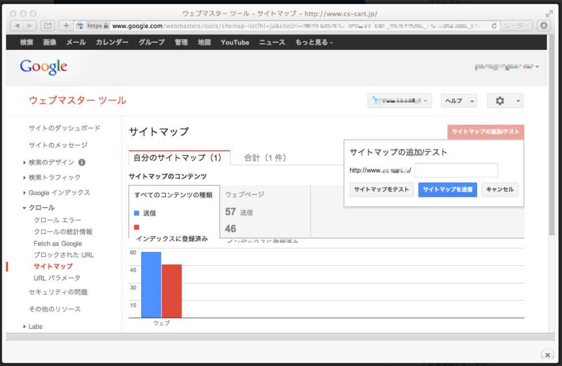This screenshot has width=562, height=366.
Task: Click the sitemap URL input field
Action: pyautogui.click(x=456, y=170)
